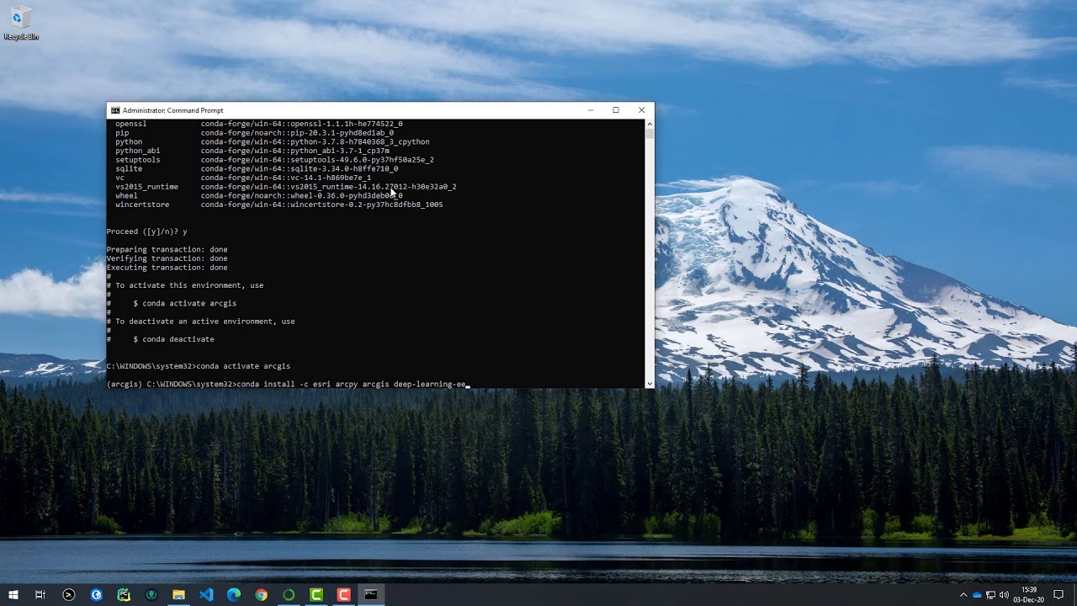
Task: Open the clock showing 15:39
Action: [1029, 595]
